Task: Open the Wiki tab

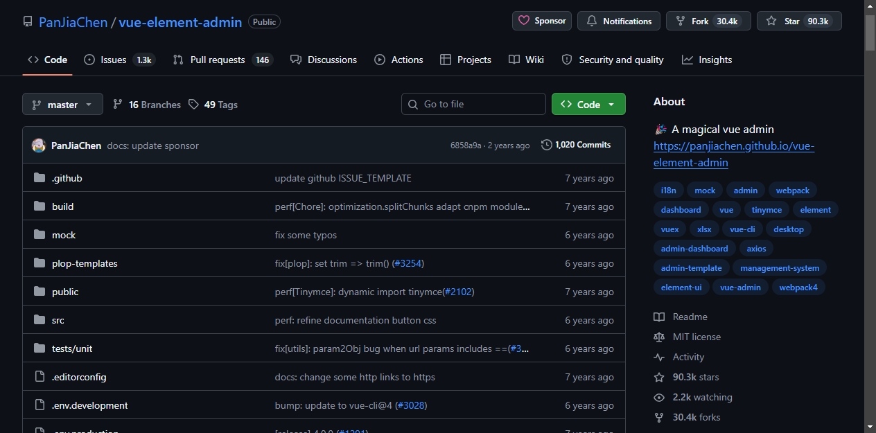Action: point(526,60)
